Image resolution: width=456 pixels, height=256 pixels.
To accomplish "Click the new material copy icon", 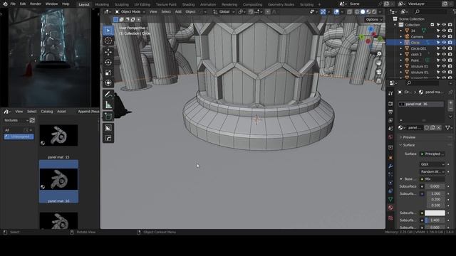I will (433, 128).
